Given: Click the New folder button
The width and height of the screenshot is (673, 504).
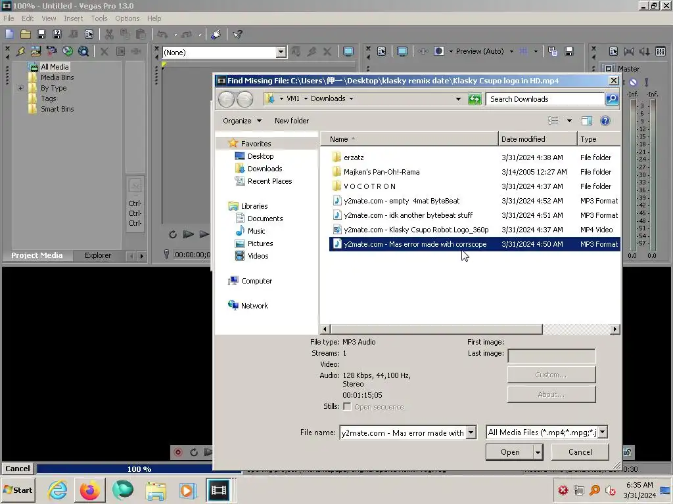Looking at the screenshot, I should pyautogui.click(x=292, y=121).
